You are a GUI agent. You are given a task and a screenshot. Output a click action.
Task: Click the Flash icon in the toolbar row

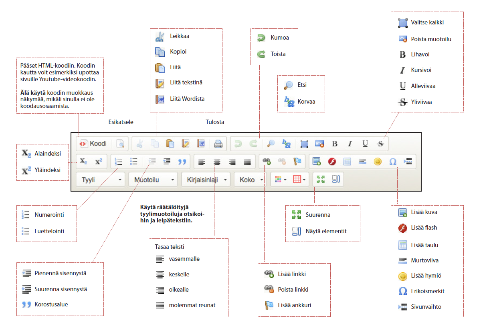click(x=332, y=162)
